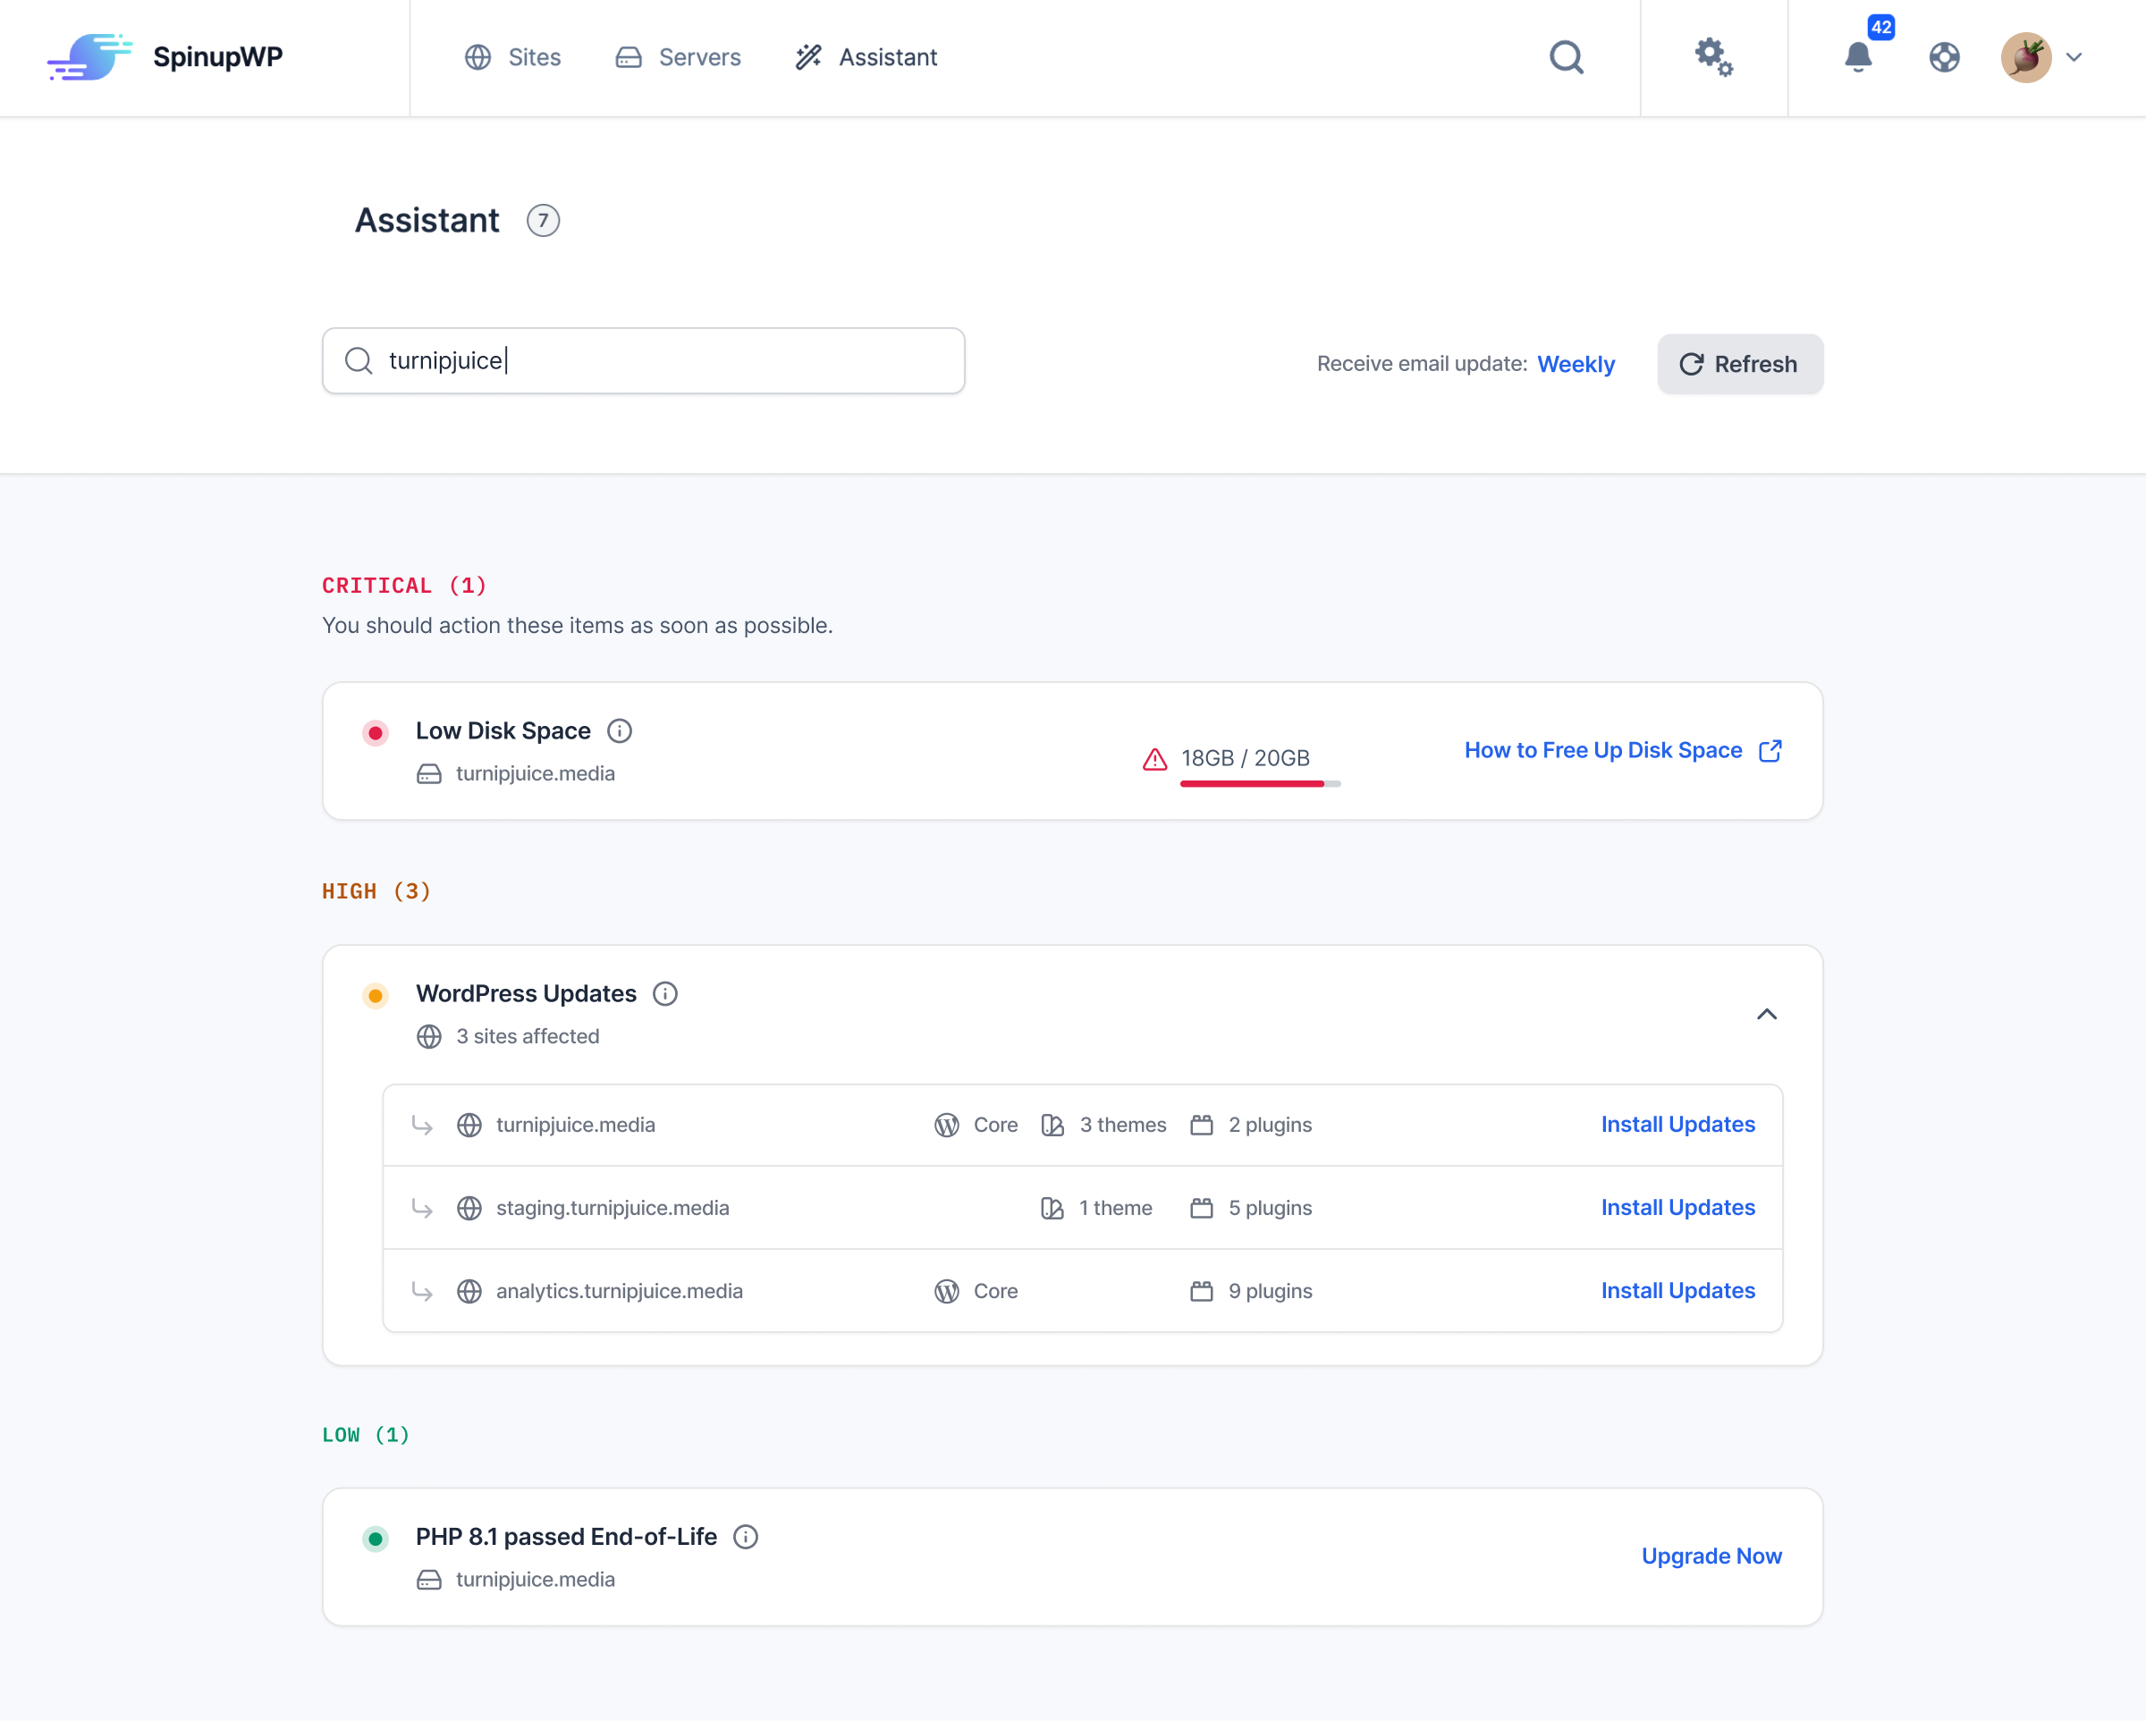This screenshot has height=1721, width=2146.
Task: Click the LOW (1) section heading
Action: pos(366,1434)
